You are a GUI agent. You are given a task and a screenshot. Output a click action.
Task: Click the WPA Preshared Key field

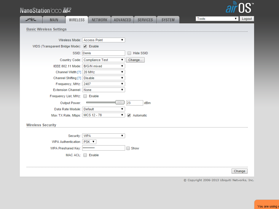point(103,148)
